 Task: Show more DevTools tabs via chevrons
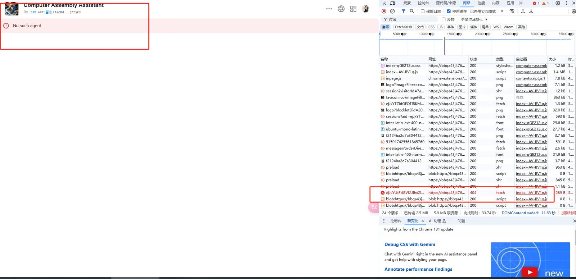pyautogui.click(x=521, y=3)
